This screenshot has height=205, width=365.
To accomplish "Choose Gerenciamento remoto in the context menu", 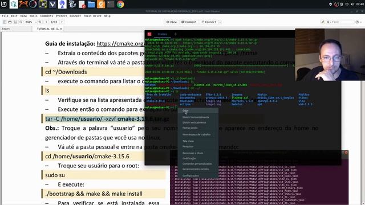I will click(198, 169).
